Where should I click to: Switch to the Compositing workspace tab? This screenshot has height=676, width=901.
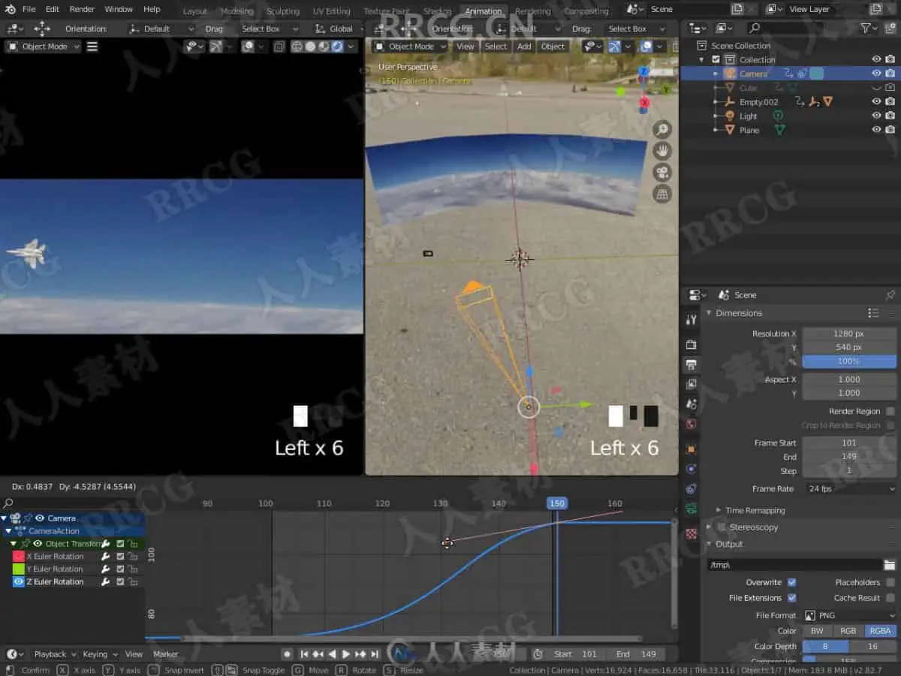(x=586, y=11)
